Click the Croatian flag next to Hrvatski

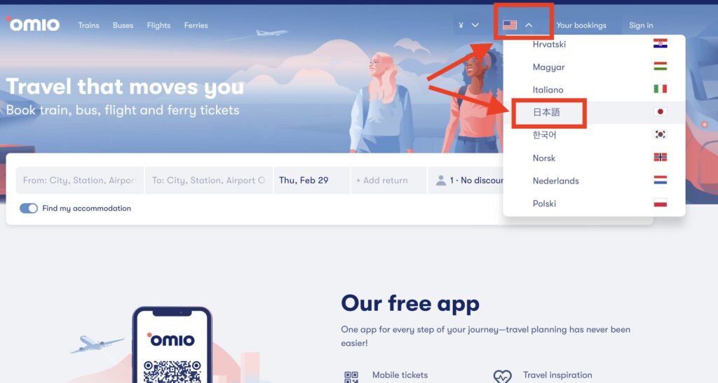tap(660, 43)
